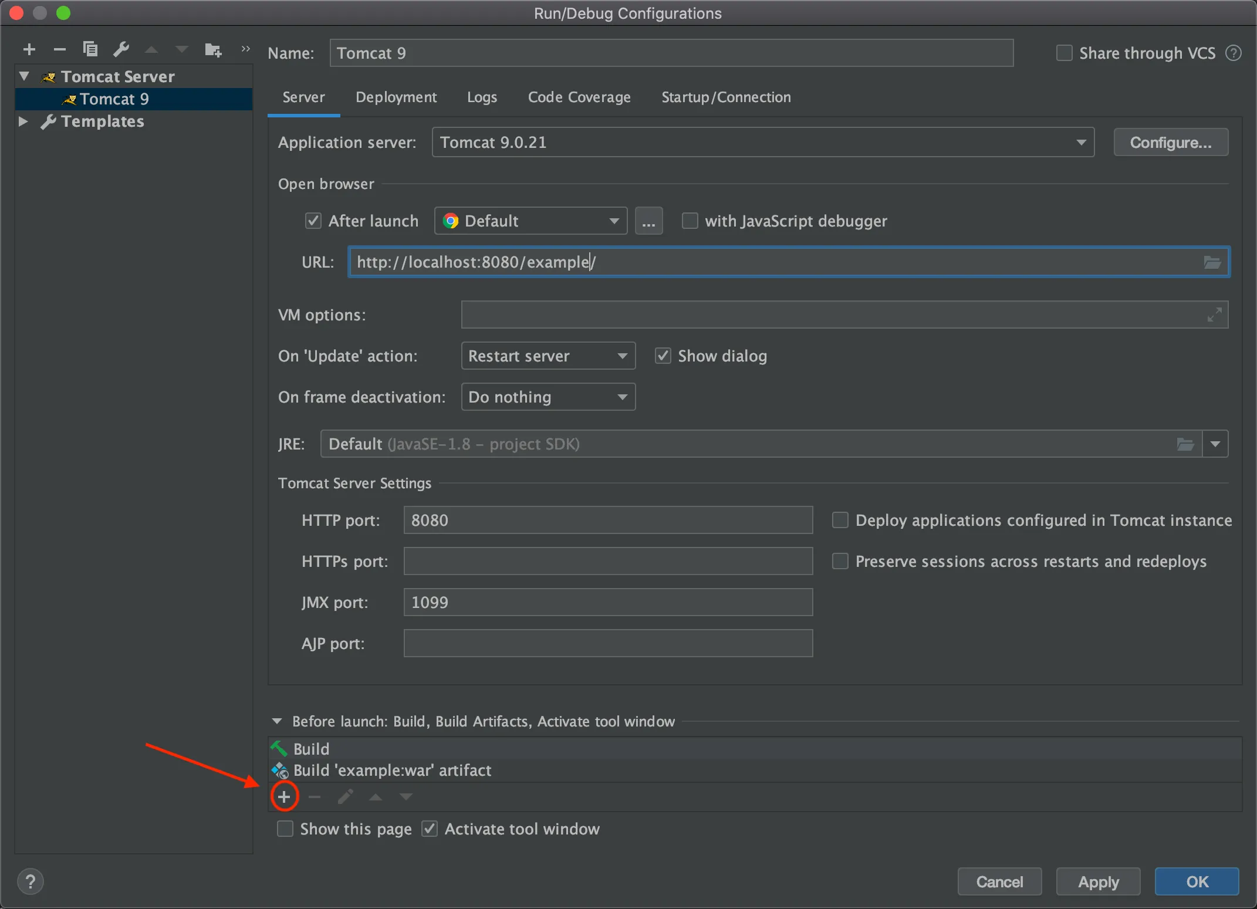Edit selected before launch task

345,797
